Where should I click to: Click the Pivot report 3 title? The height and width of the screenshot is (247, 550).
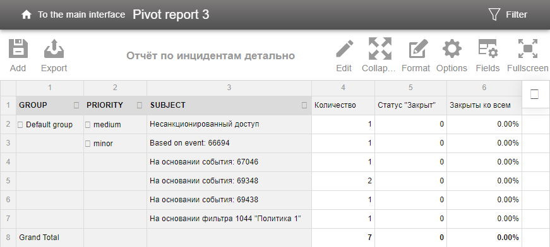(171, 14)
